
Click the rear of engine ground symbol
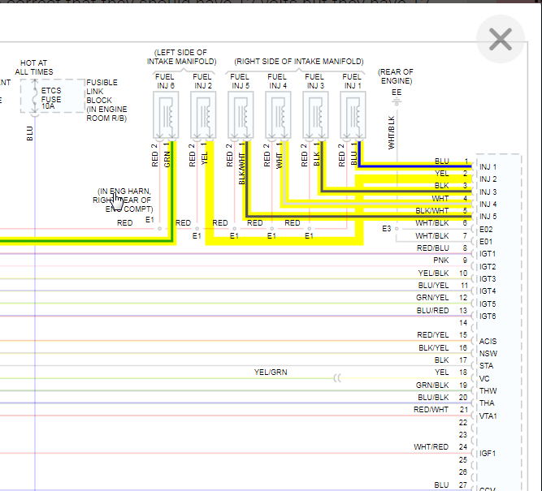click(x=397, y=103)
